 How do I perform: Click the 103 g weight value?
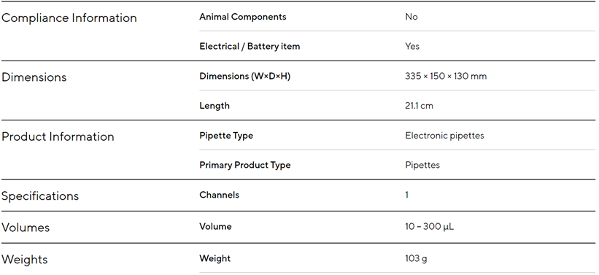pos(416,258)
